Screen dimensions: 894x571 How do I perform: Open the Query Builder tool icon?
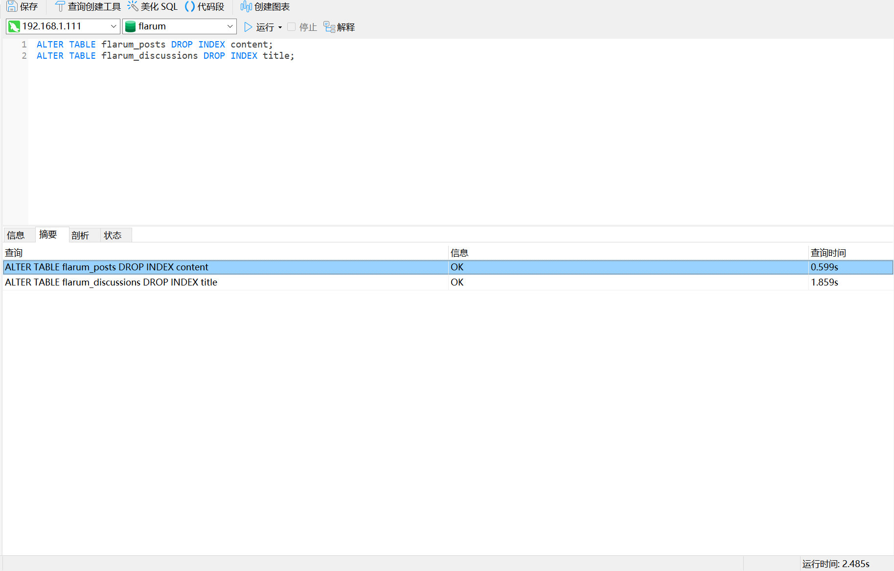tap(60, 6)
